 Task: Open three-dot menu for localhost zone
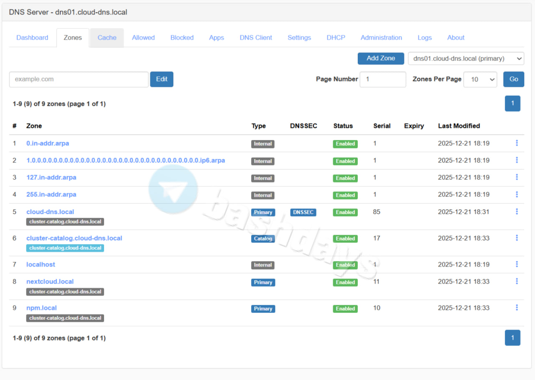click(x=517, y=264)
